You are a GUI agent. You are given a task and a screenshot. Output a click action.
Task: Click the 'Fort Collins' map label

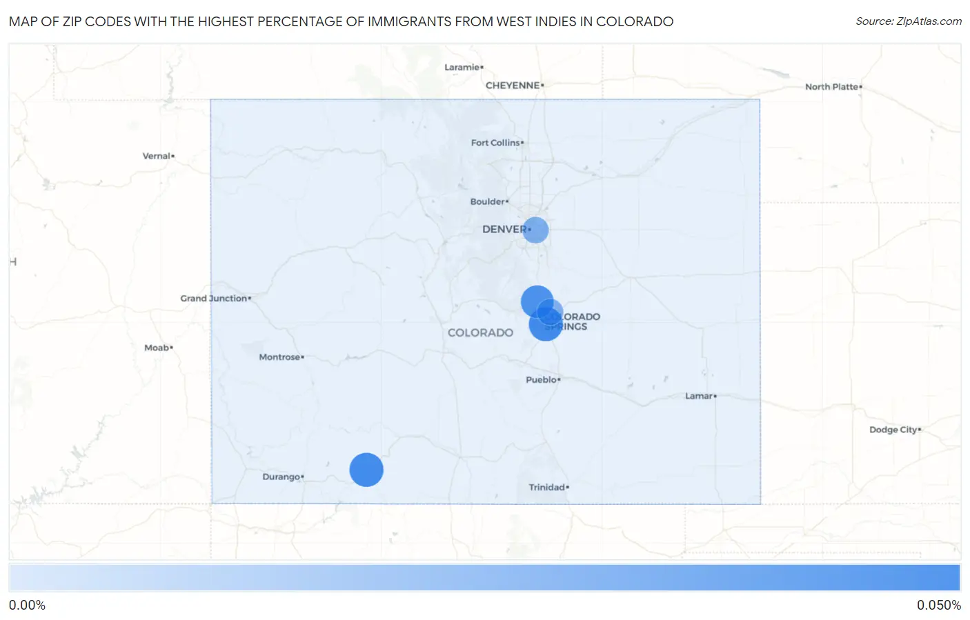[495, 143]
